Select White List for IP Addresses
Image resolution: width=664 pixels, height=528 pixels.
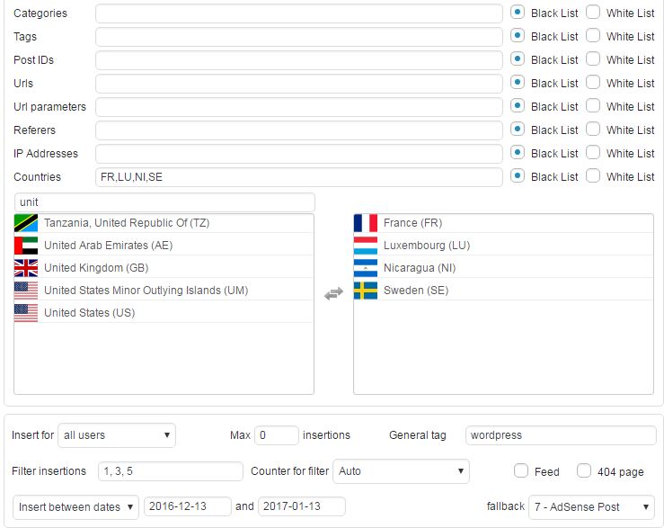pyautogui.click(x=593, y=152)
